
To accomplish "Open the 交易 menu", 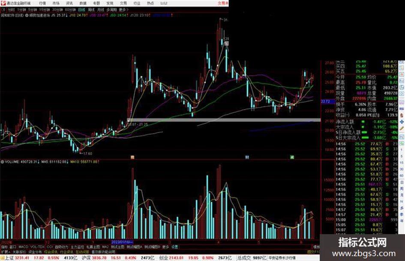I will tap(123, 3).
